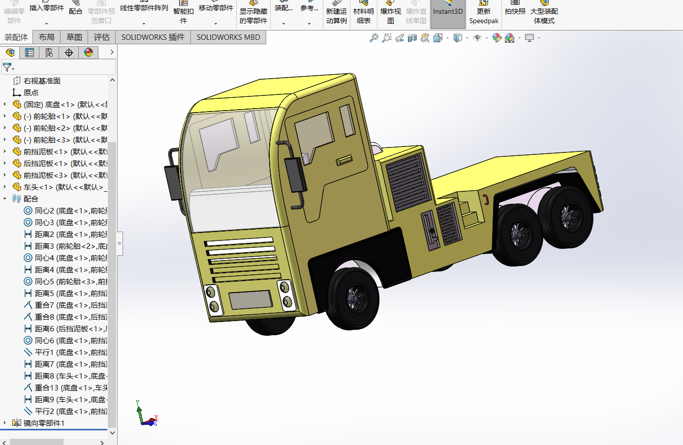683x445 pixels.
Task: Select 重合7 mate in tree
Action: [x=65, y=305]
